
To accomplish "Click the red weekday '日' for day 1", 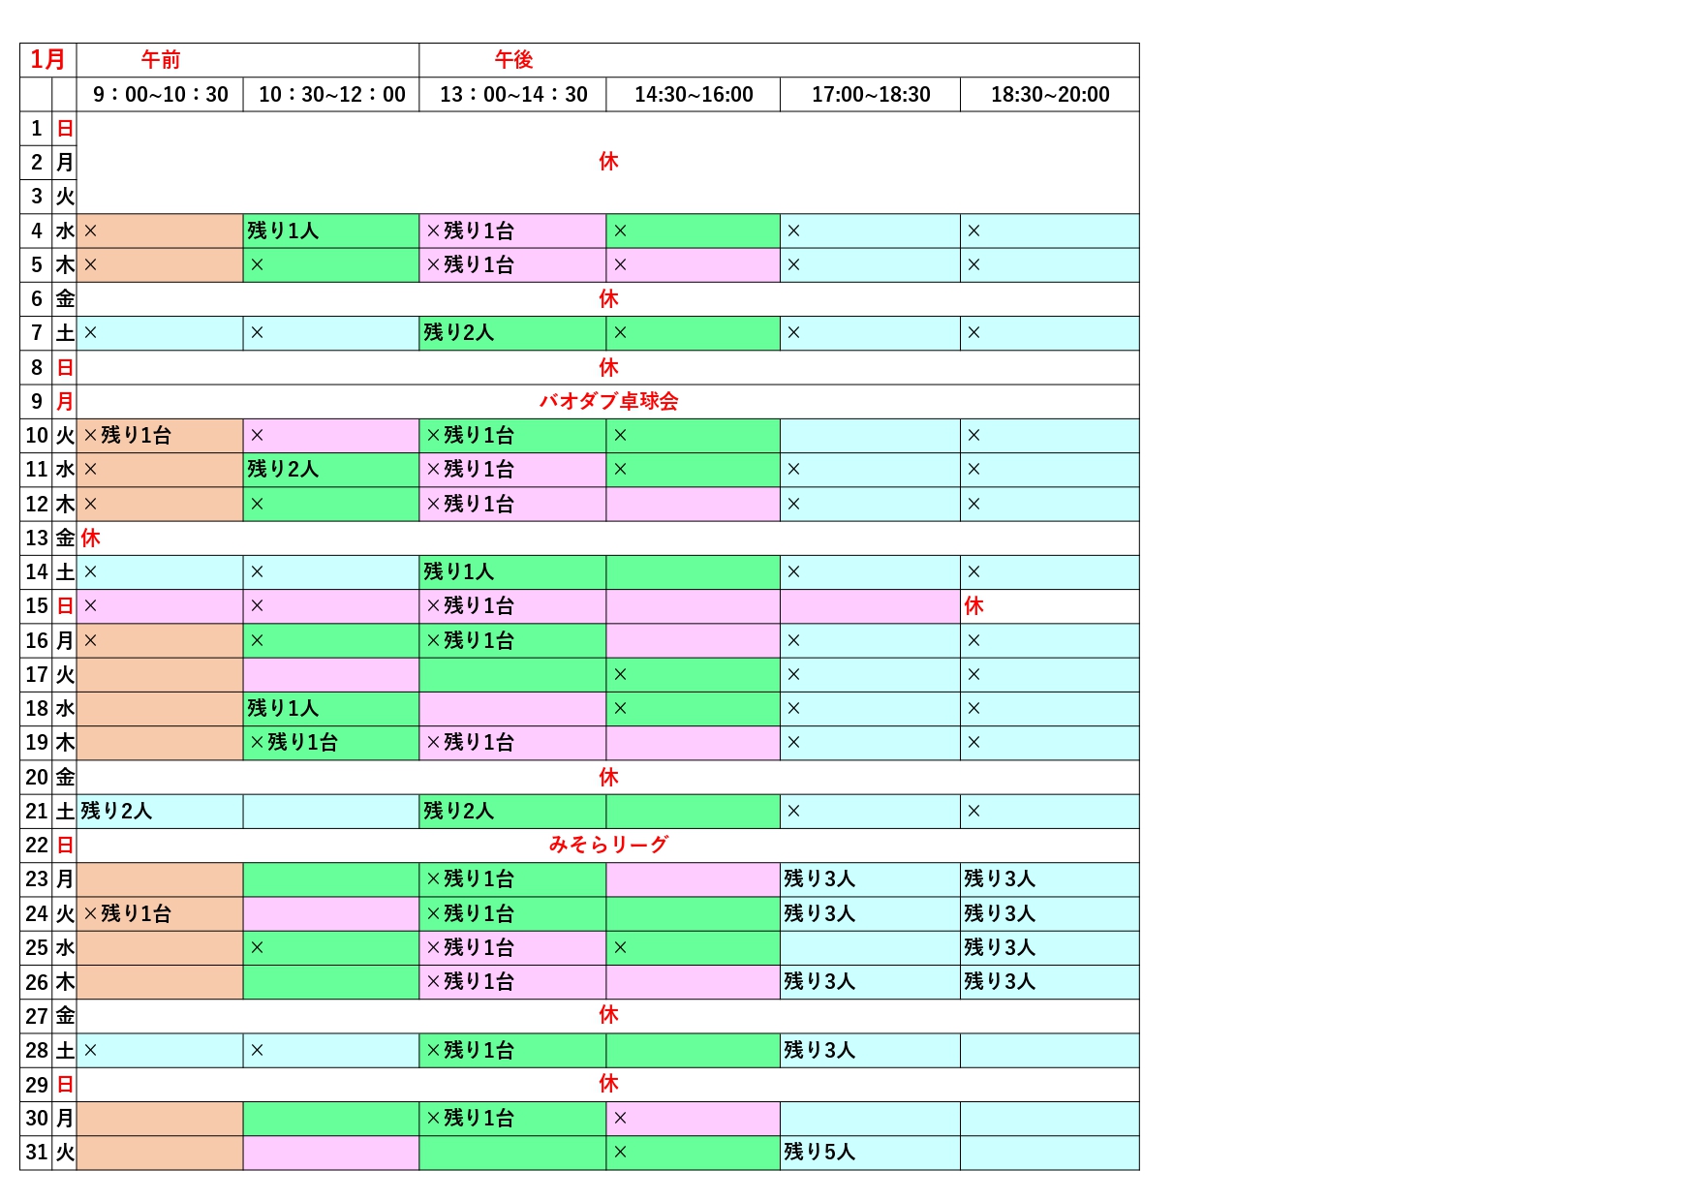I will point(64,129).
